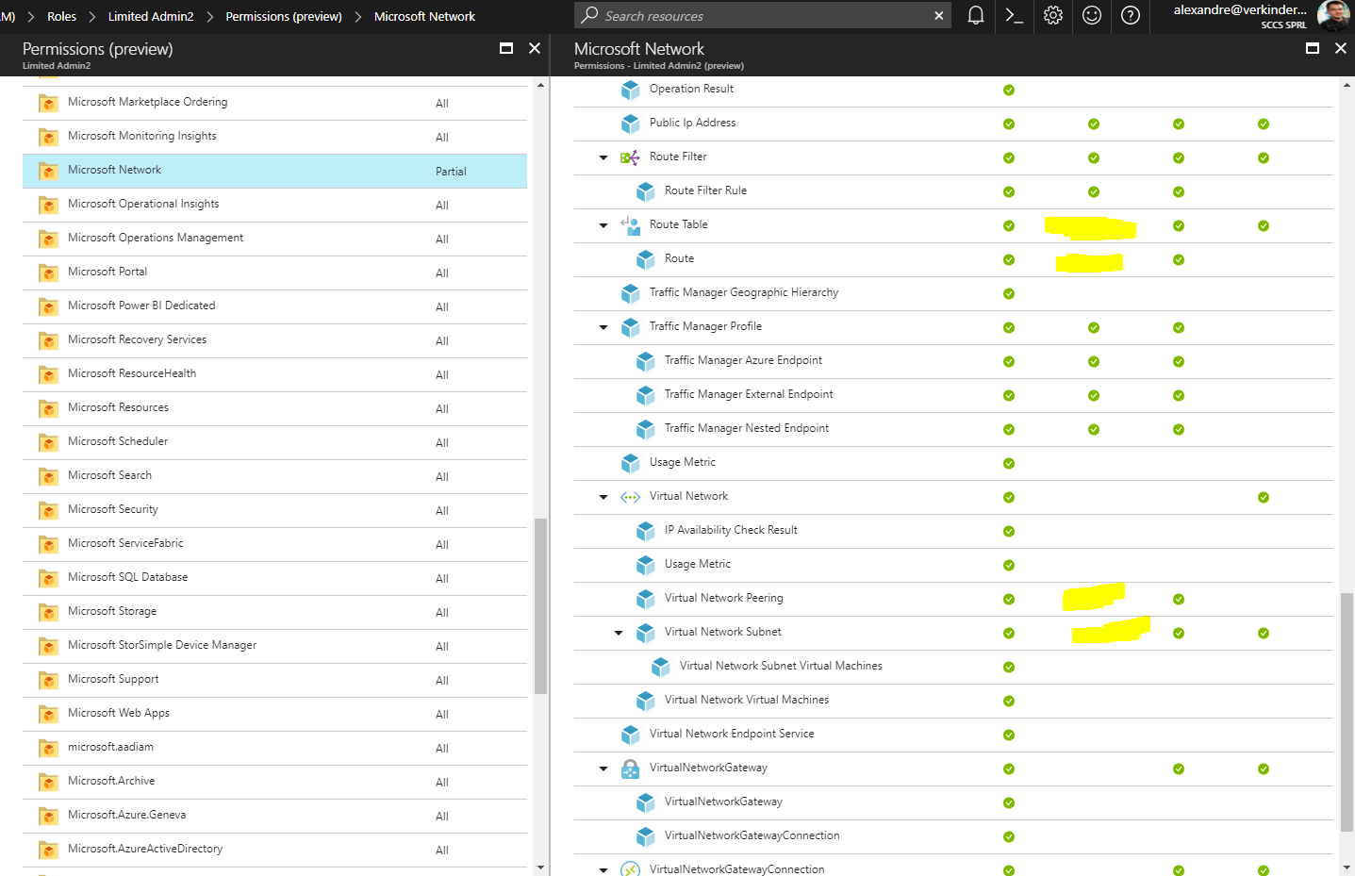1355x876 pixels.
Task: Collapse the Route Table tree node
Action: 603,224
